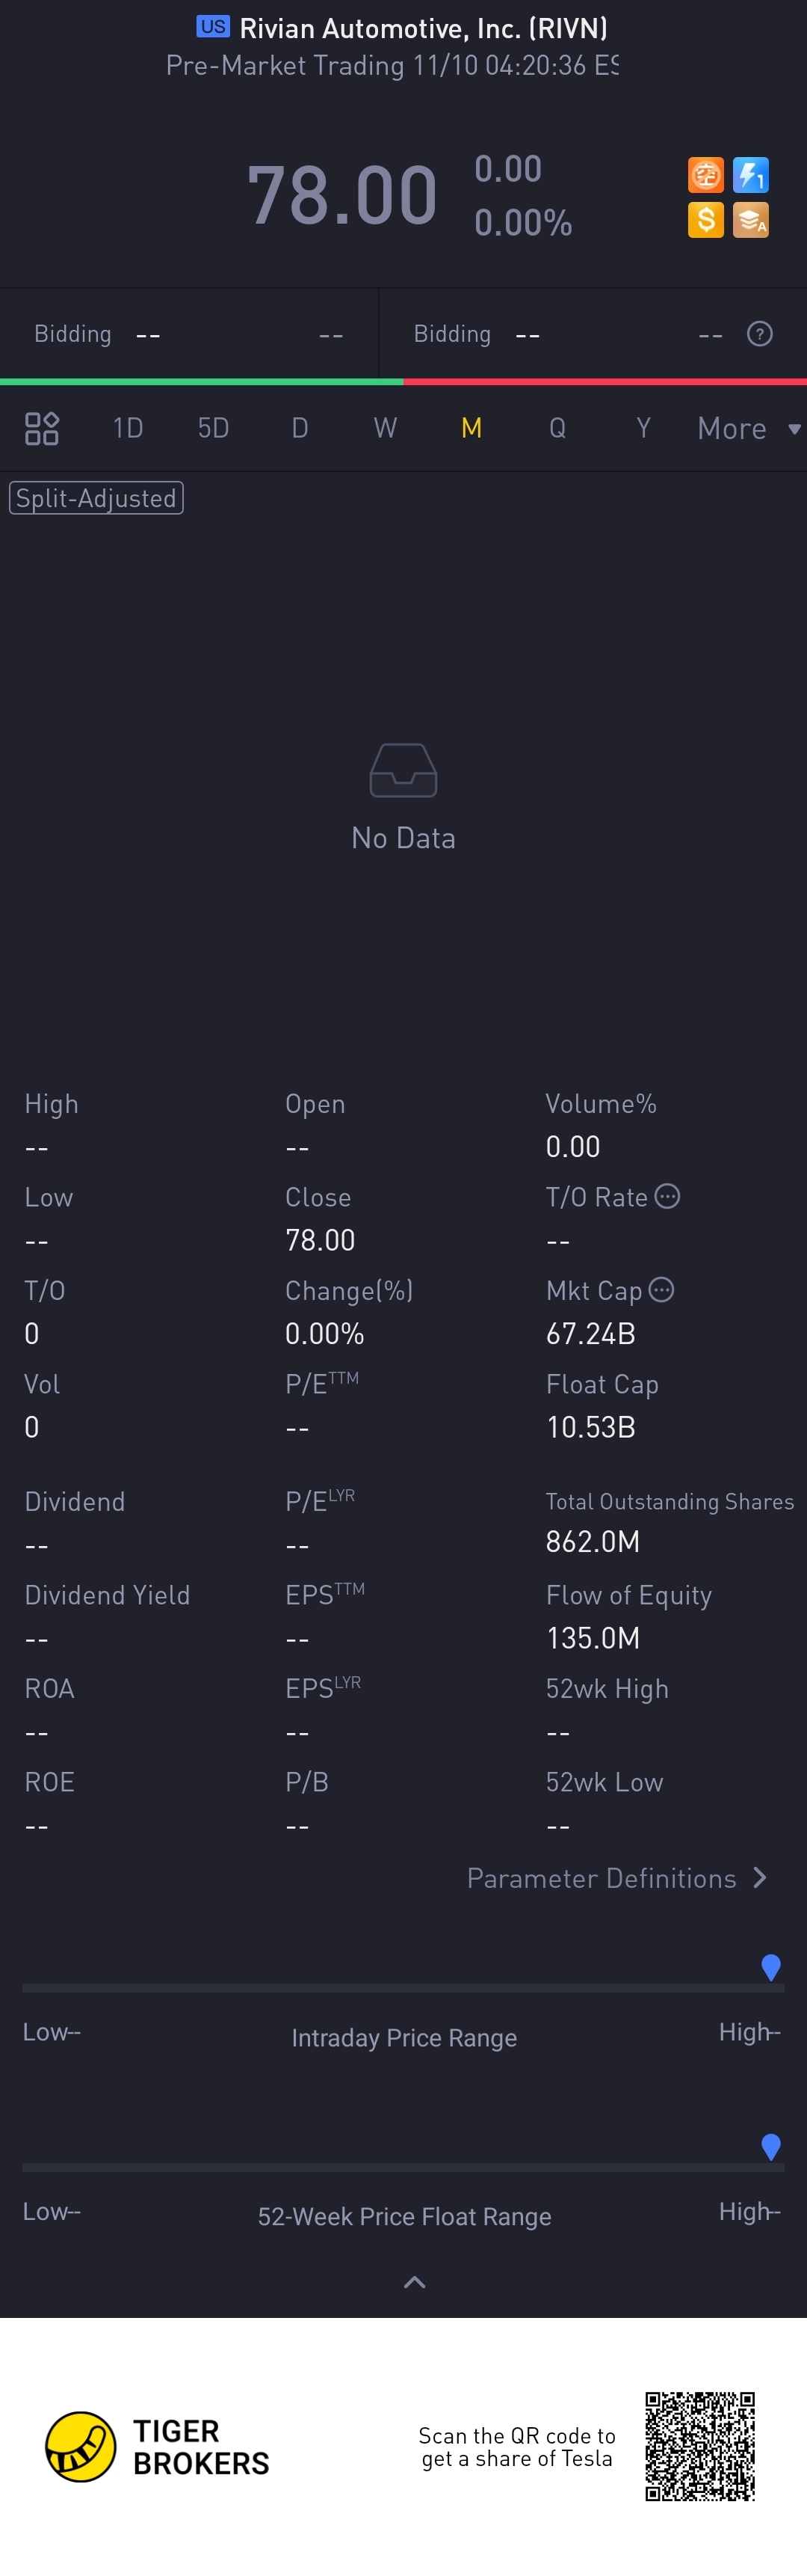This screenshot has height=2576, width=807.
Task: Collapse the stock details panel
Action: 413,2283
